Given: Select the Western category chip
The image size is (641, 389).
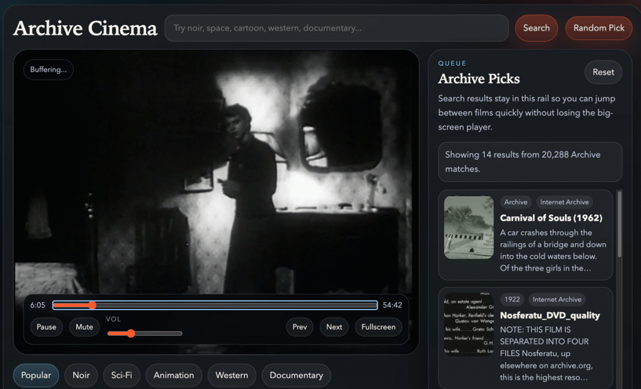Looking at the screenshot, I should pos(232,375).
